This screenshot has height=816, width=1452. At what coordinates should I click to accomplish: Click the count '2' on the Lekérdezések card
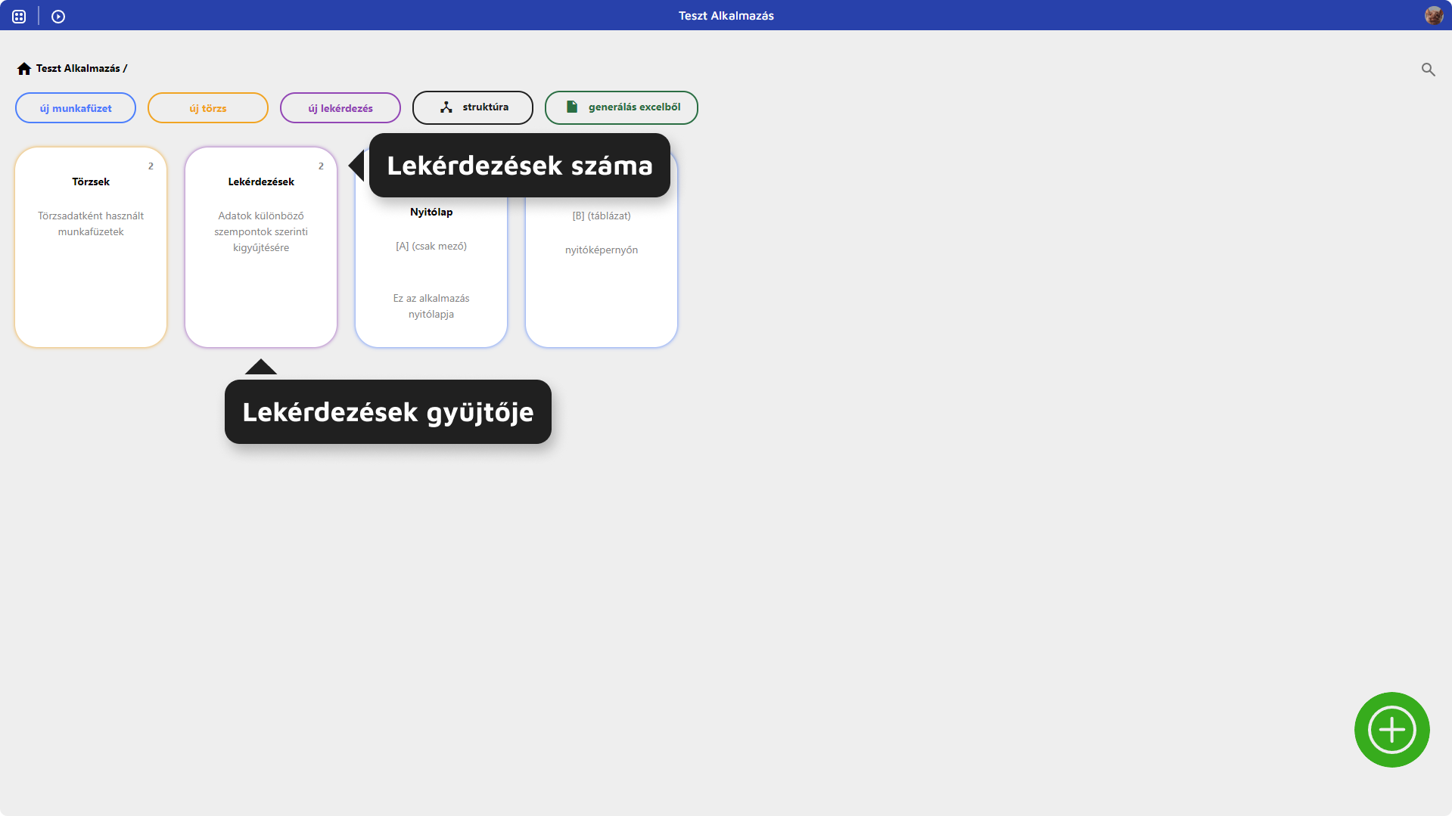[x=321, y=166]
